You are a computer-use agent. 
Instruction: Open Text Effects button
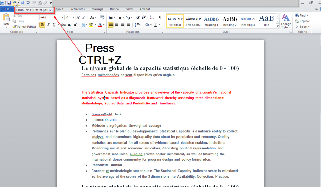(83, 25)
